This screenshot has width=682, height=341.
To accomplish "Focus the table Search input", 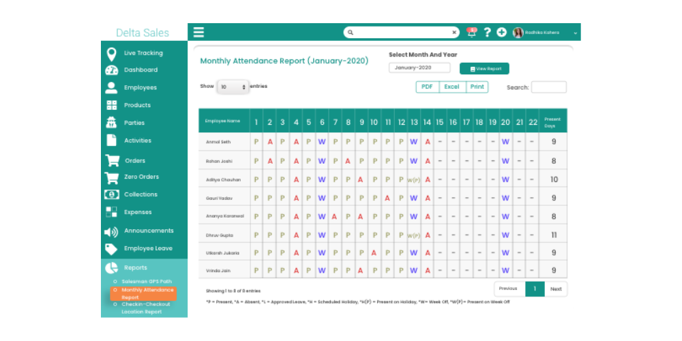I will [549, 87].
